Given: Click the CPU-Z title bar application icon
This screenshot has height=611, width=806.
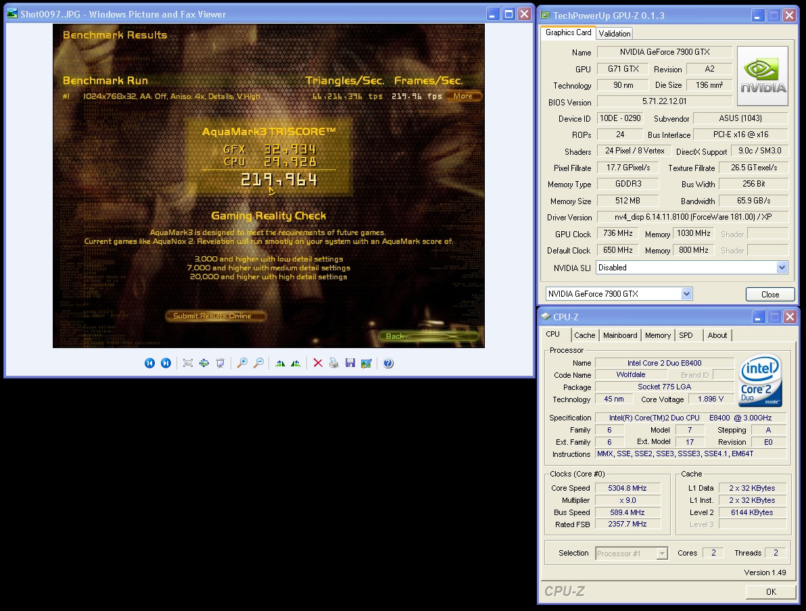Looking at the screenshot, I should tap(546, 316).
